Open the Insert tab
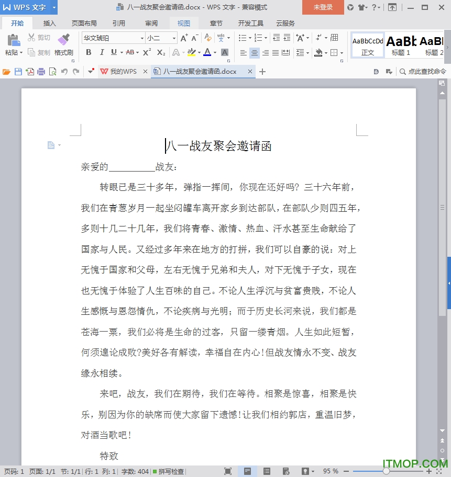This screenshot has width=451, height=477. 49,23
